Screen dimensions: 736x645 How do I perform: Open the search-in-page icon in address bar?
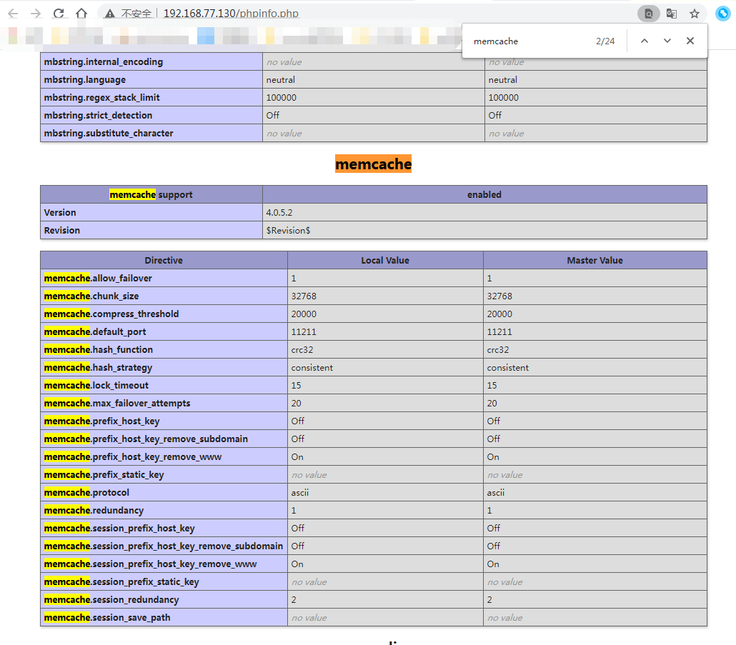pyautogui.click(x=649, y=14)
